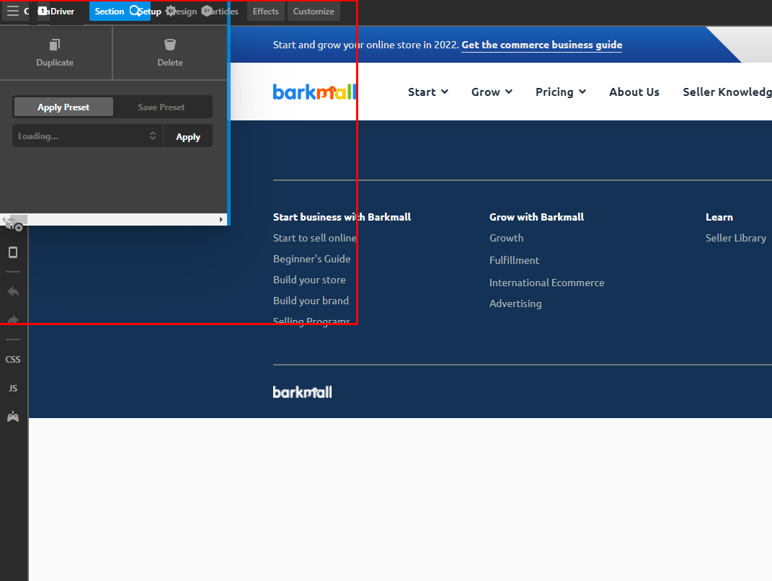Click the Delete trash icon

(170, 45)
